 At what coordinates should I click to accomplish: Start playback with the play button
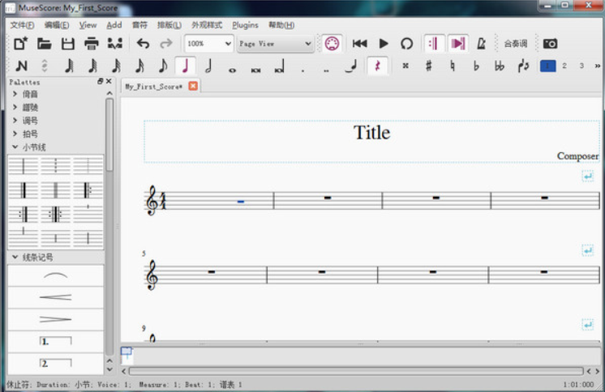384,44
